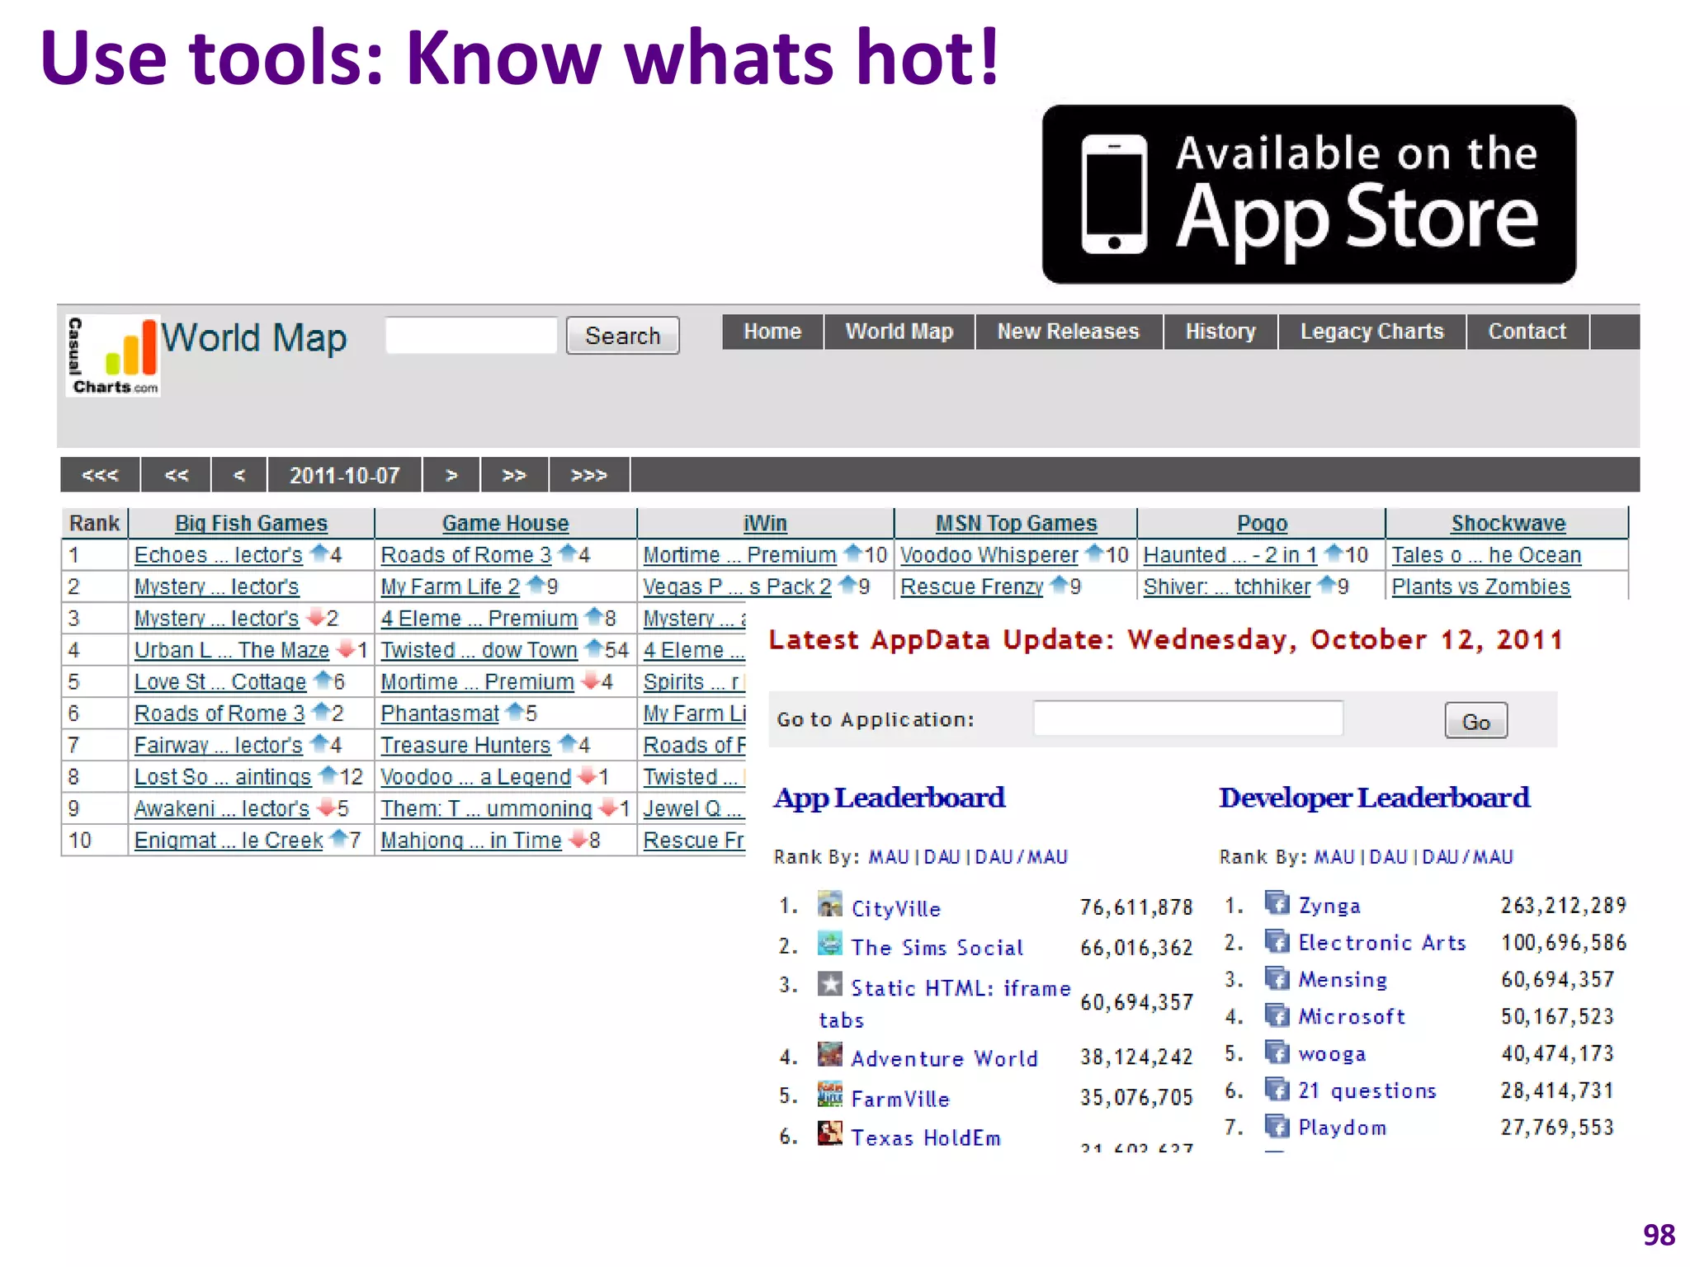1690x1267 pixels.
Task: Open the Contact menu item
Action: 1527,332
